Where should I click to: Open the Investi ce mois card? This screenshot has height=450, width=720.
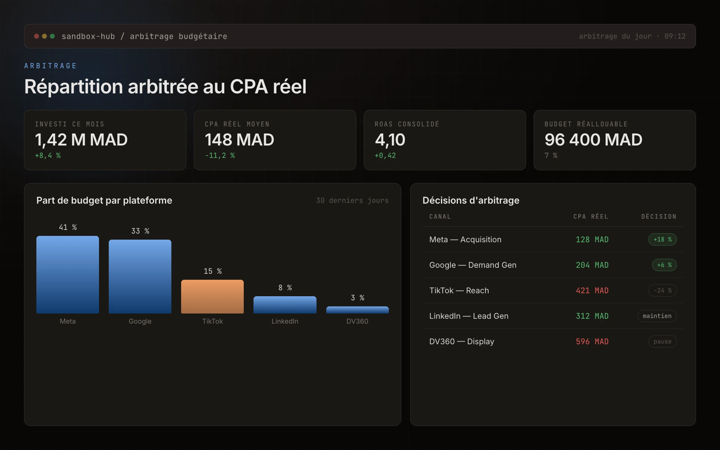click(105, 140)
